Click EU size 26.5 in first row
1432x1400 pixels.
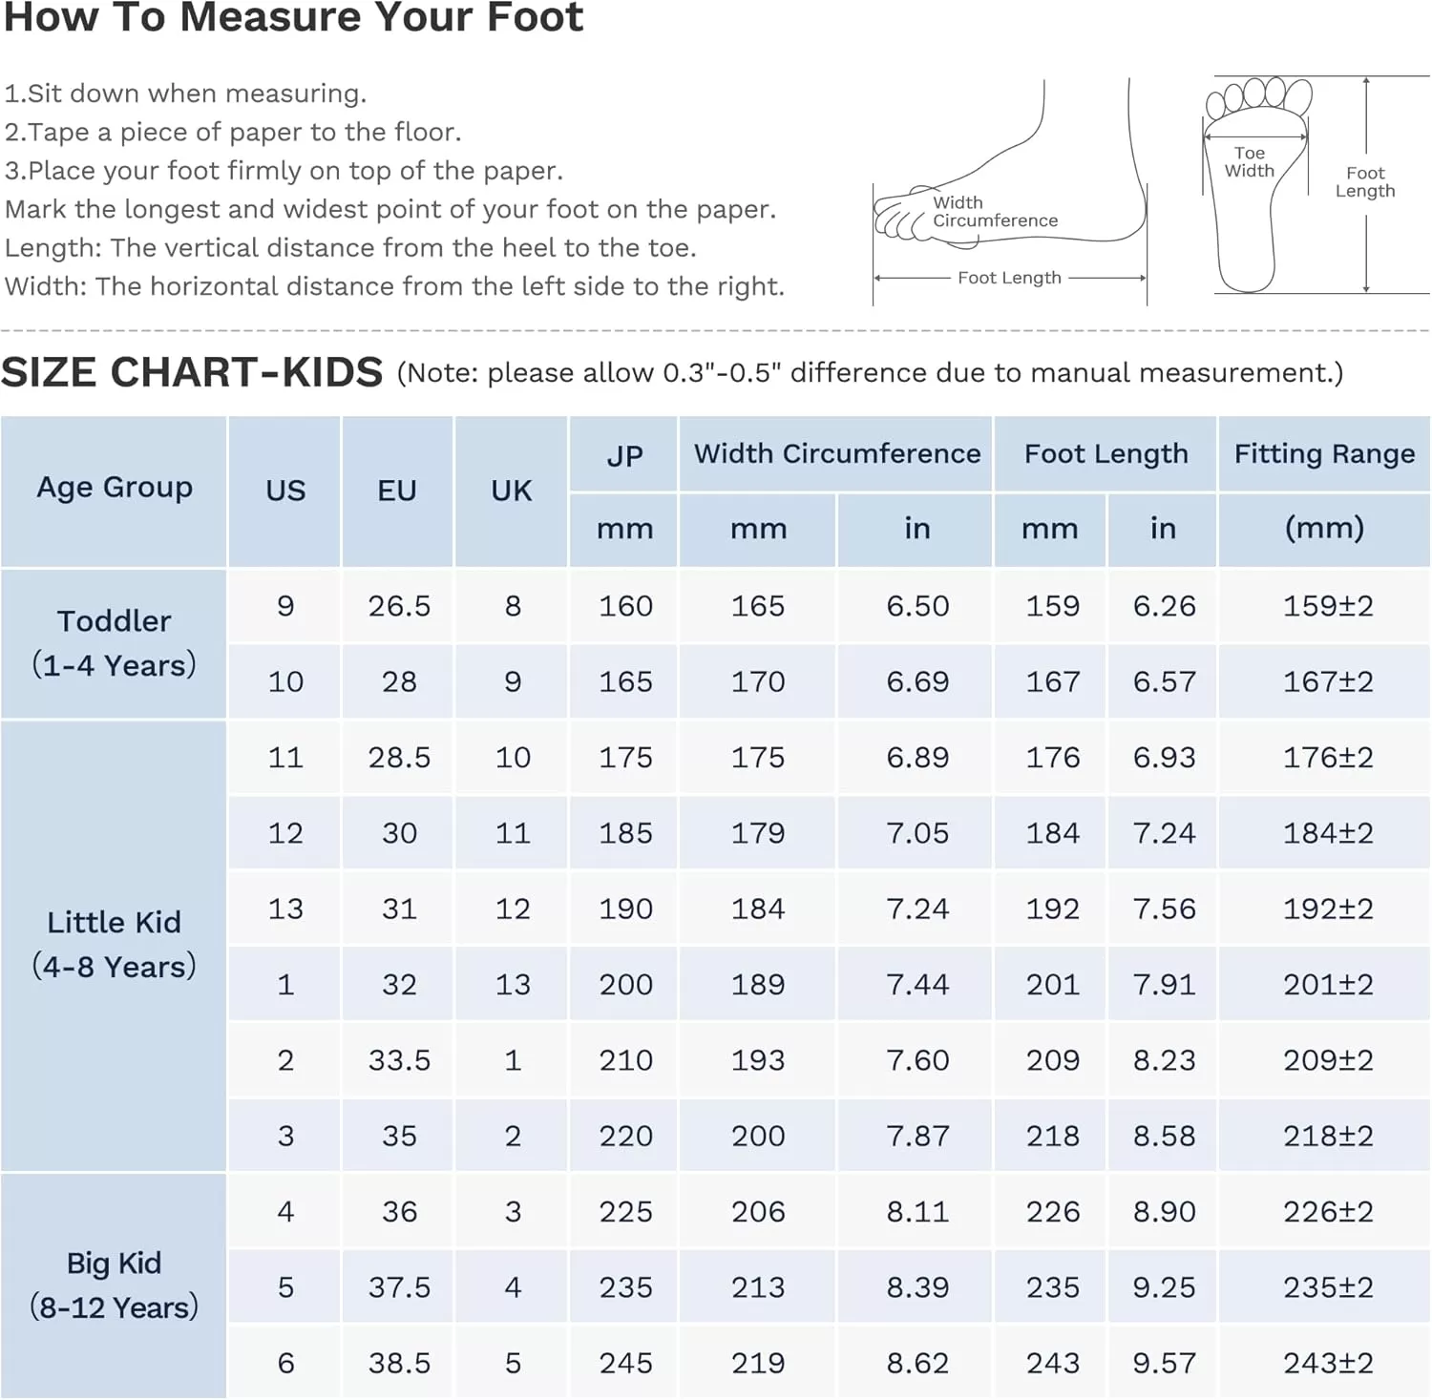[x=399, y=606]
